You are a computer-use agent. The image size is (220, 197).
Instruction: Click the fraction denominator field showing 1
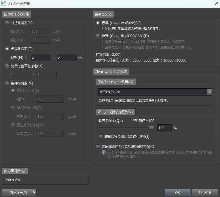tap(47, 75)
